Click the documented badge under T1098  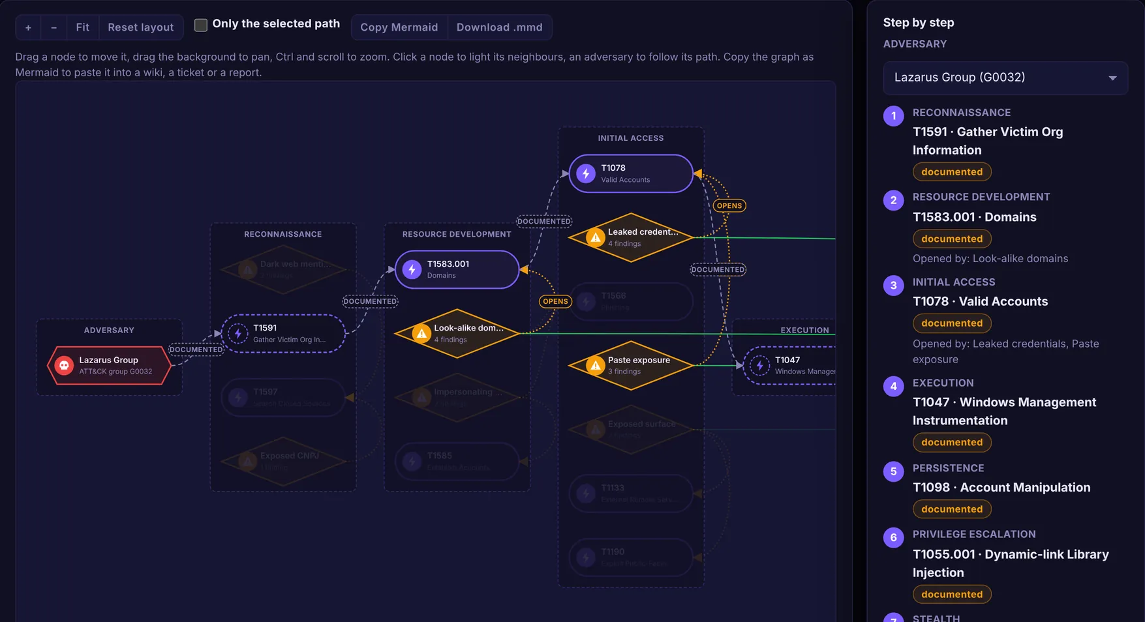tap(952, 509)
